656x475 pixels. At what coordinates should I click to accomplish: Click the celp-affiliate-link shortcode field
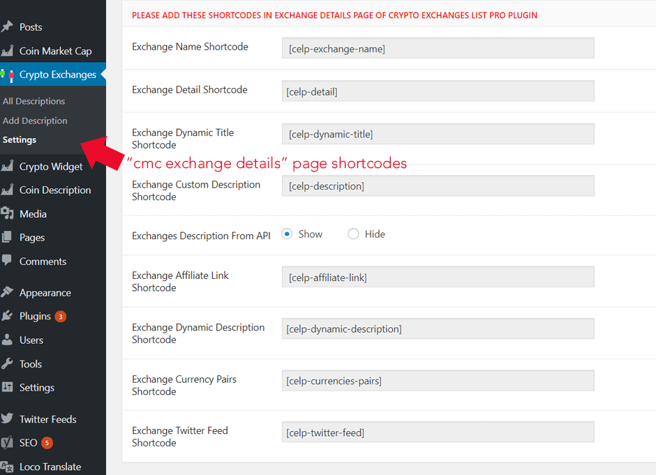pos(438,277)
